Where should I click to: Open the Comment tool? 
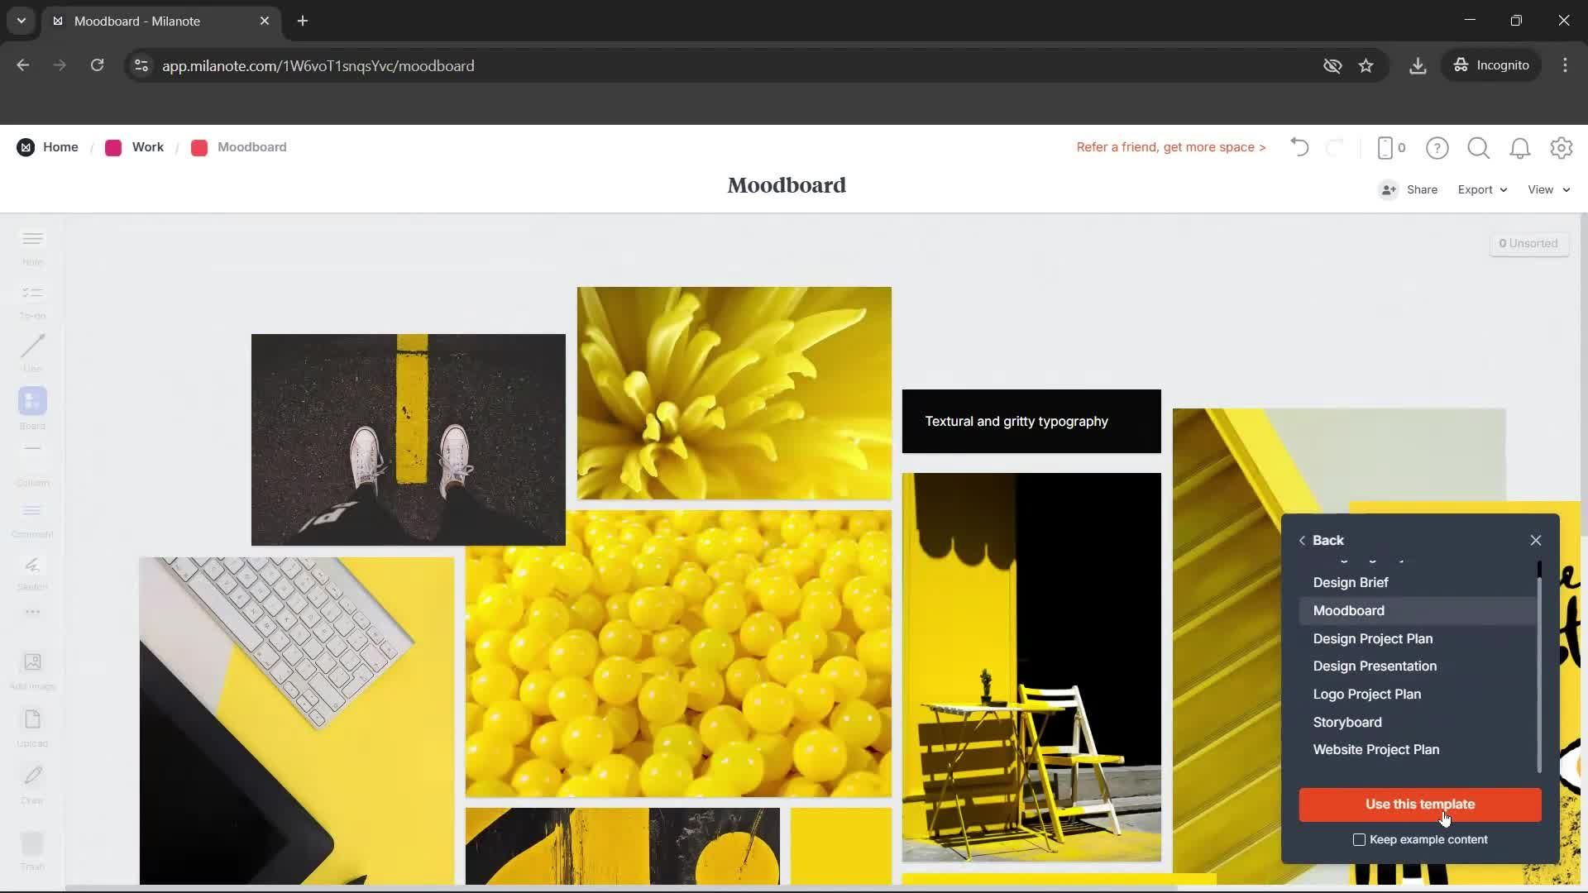pos(31,517)
